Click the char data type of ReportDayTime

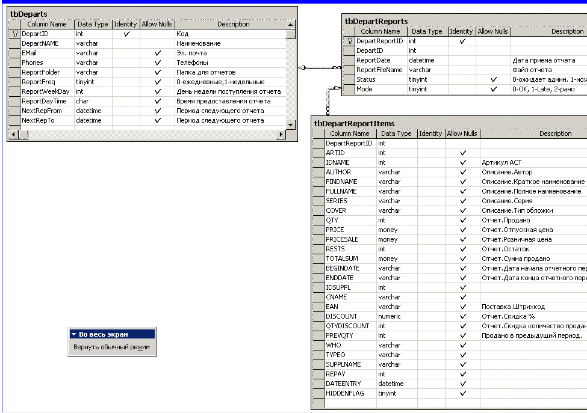point(82,101)
